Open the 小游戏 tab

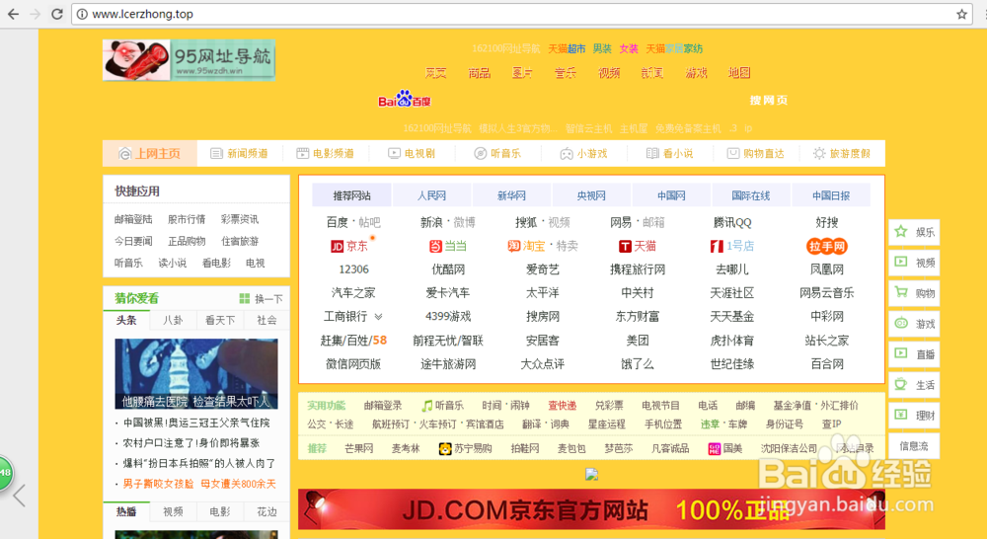pos(583,154)
